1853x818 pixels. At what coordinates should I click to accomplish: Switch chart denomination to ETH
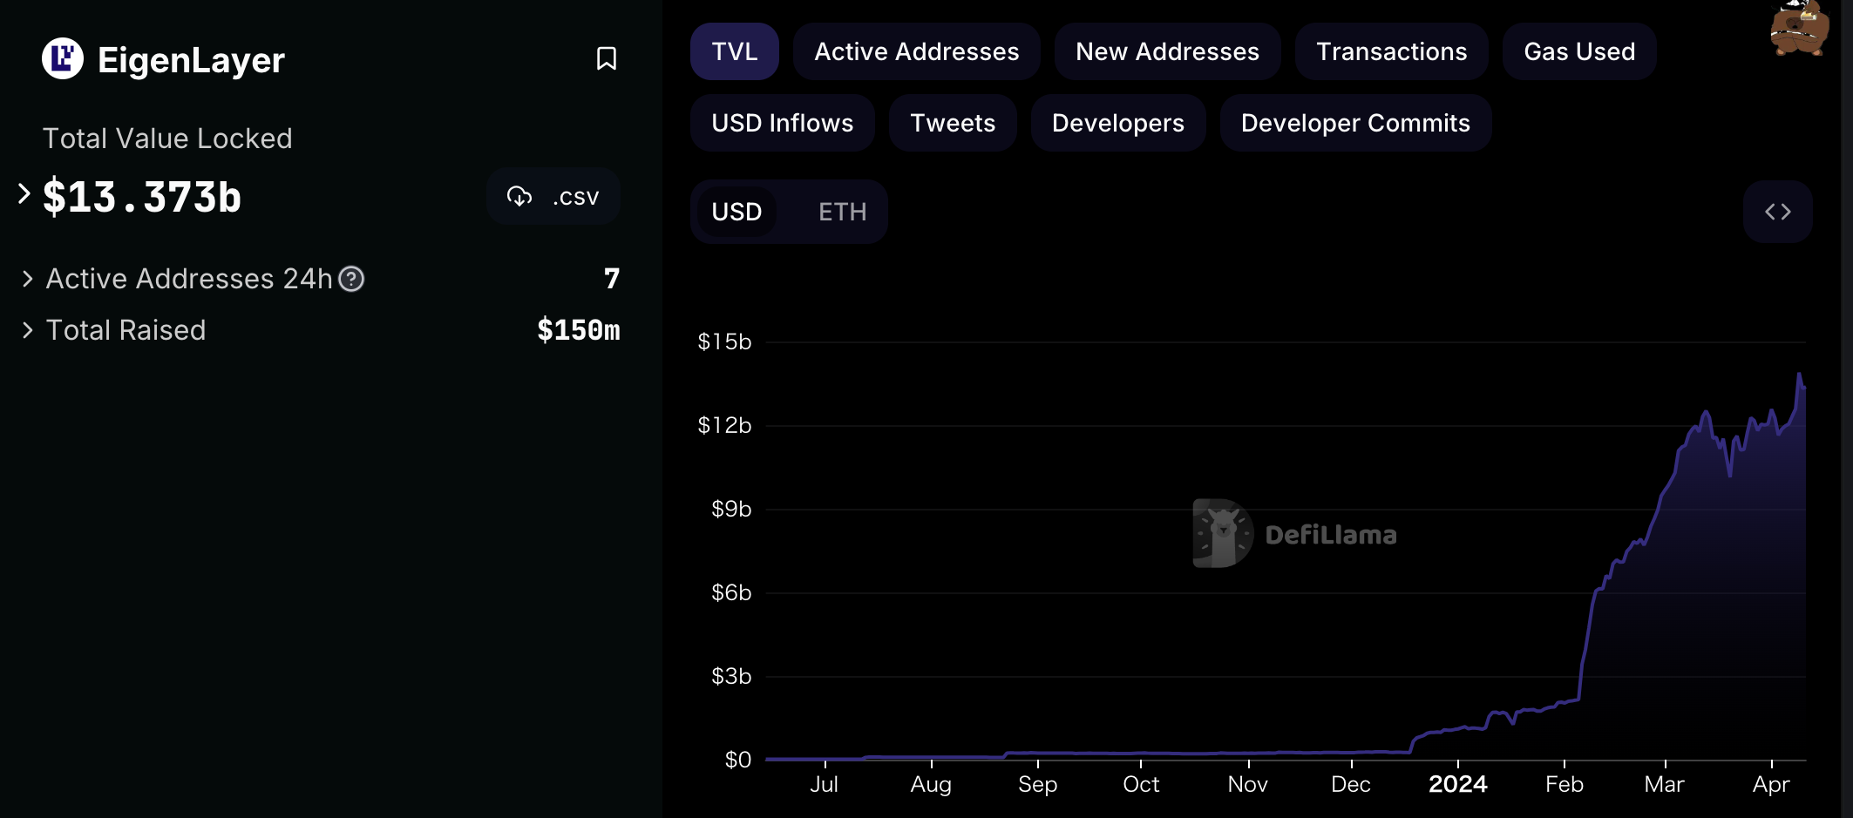point(842,212)
